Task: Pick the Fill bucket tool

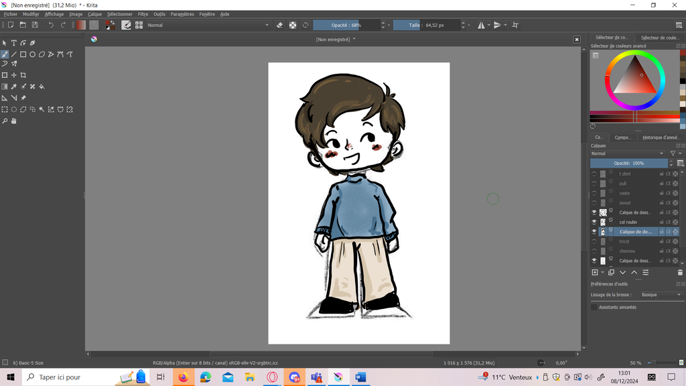Action: pyautogui.click(x=42, y=86)
